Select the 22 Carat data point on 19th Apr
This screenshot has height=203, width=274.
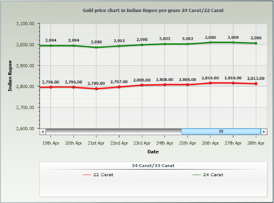[x=51, y=87]
